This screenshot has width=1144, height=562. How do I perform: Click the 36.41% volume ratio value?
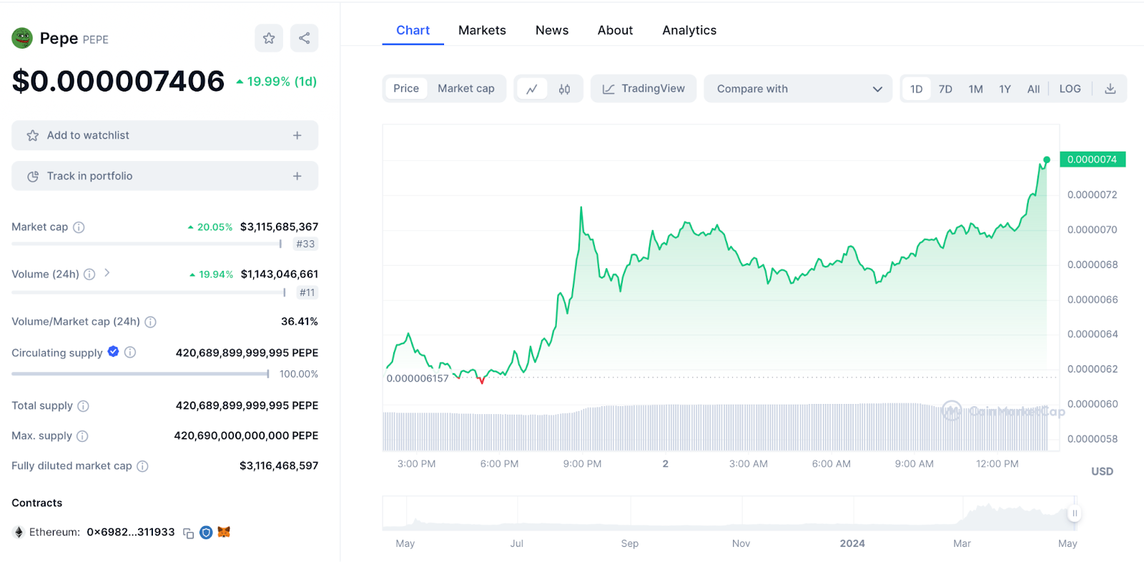(x=300, y=322)
